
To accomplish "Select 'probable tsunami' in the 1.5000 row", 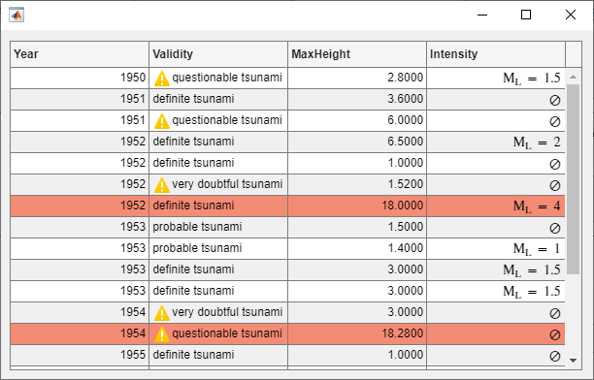I will [x=197, y=227].
